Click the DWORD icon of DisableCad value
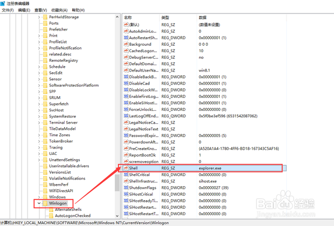 (126, 83)
